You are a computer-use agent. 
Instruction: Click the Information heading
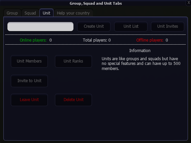pos(140,51)
